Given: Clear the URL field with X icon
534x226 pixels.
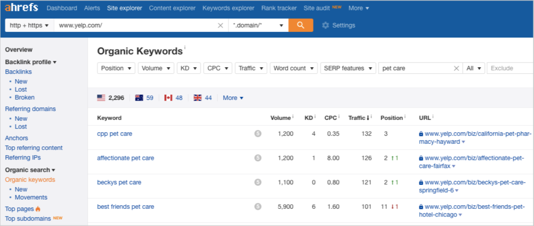Looking at the screenshot, I should (221, 26).
